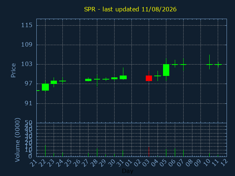Screen dimensions: 235x176
Task: Click the 109 price axis label
Action: (x=27, y=45)
